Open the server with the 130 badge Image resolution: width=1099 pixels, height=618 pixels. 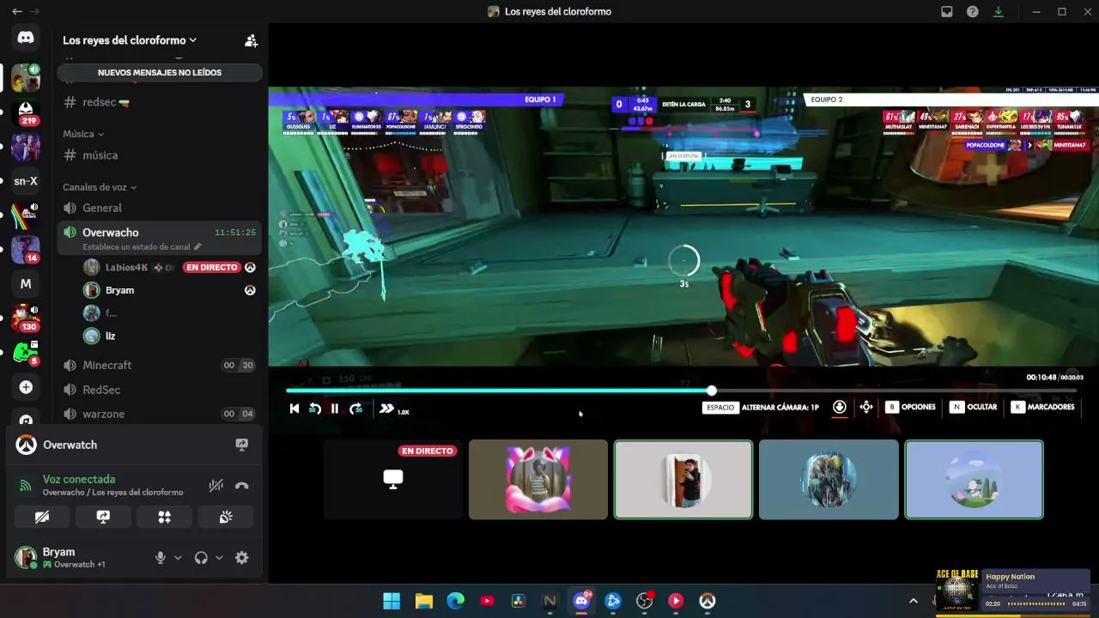pyautogui.click(x=26, y=318)
